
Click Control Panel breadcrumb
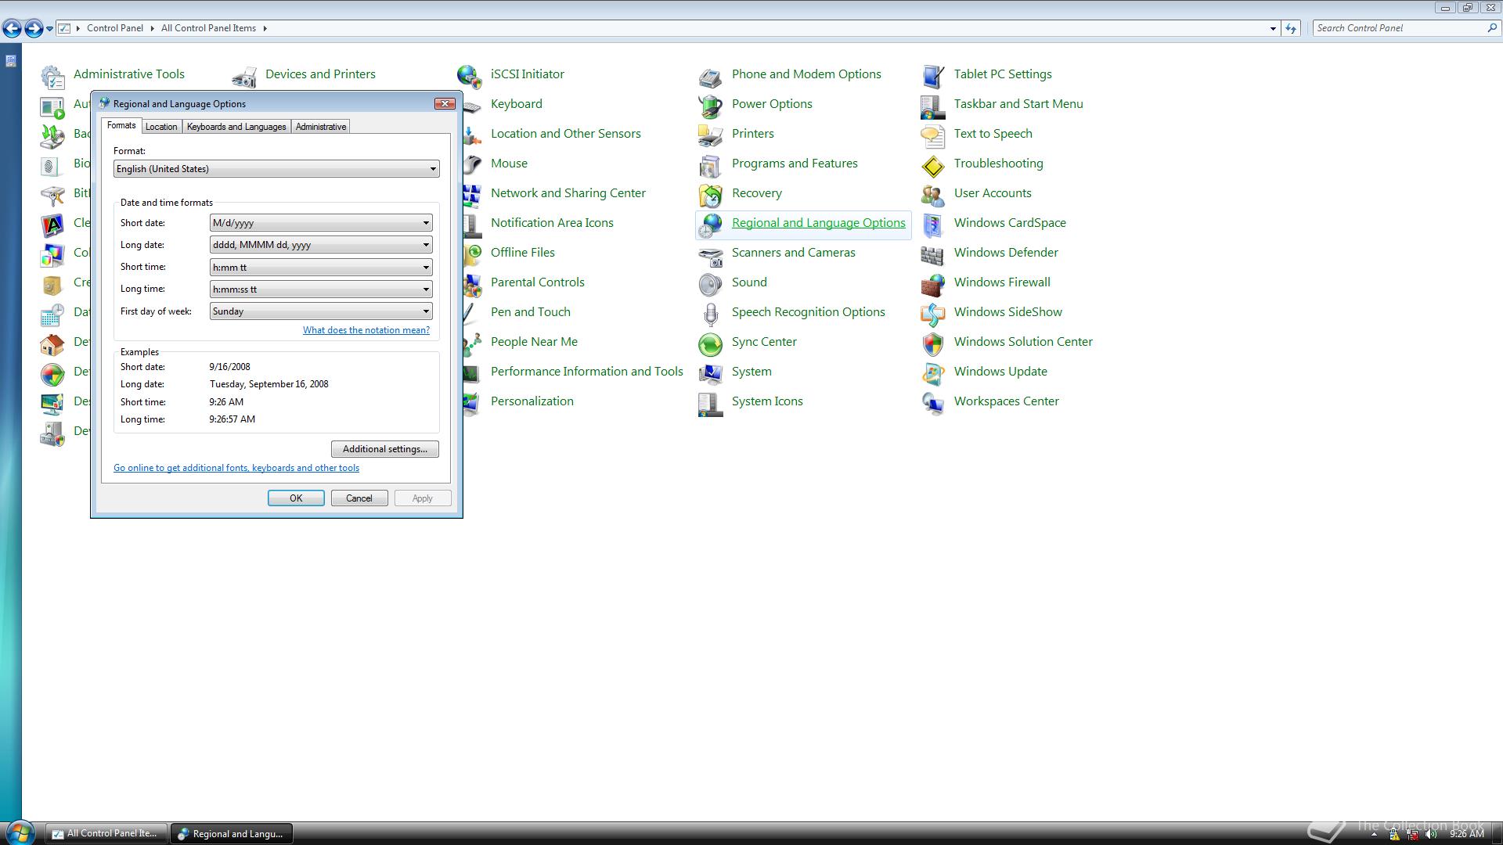pos(115,28)
